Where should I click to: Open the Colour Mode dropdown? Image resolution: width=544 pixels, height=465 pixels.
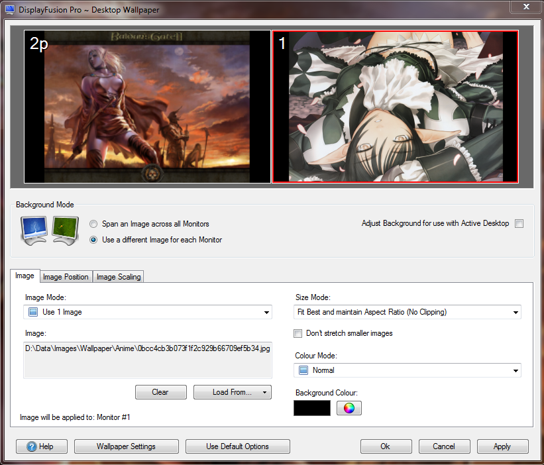[408, 370]
